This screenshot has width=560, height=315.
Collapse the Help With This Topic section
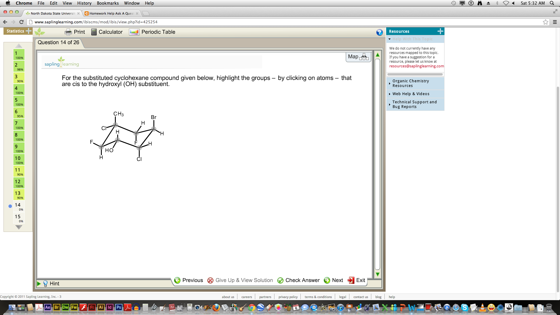pos(390,39)
